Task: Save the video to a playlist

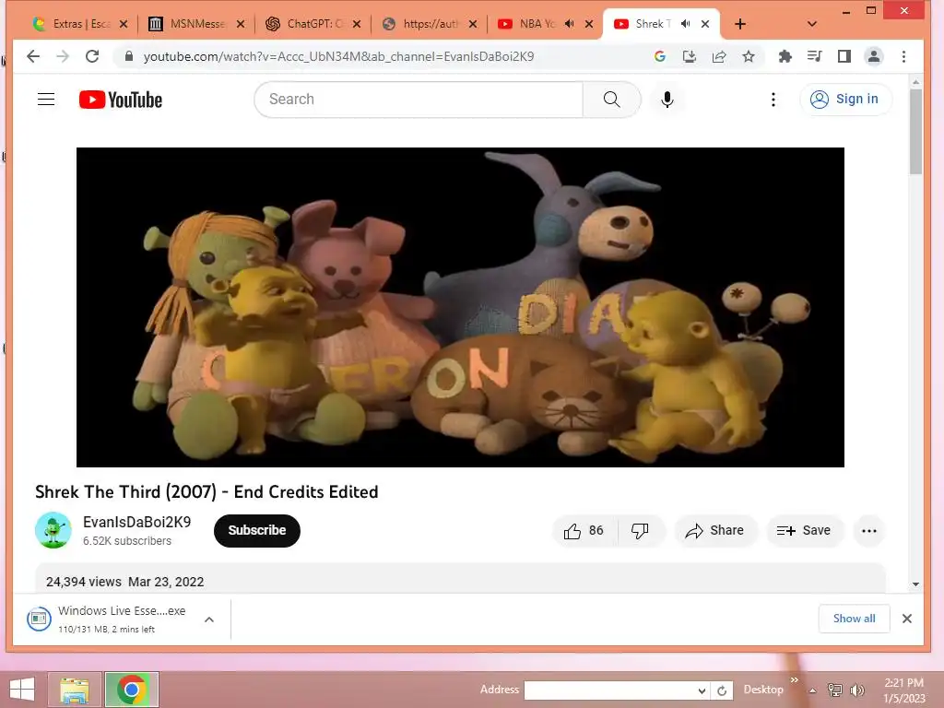Action: 804,531
